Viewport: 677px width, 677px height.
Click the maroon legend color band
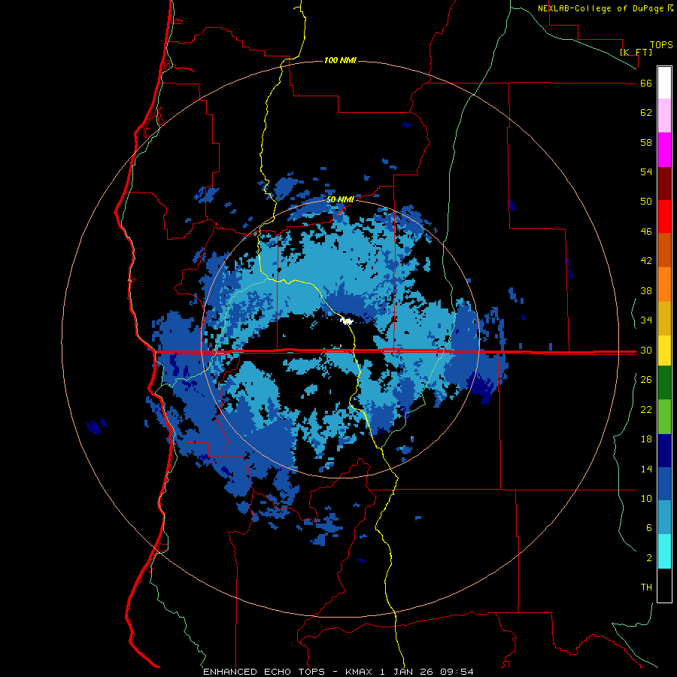coord(664,184)
